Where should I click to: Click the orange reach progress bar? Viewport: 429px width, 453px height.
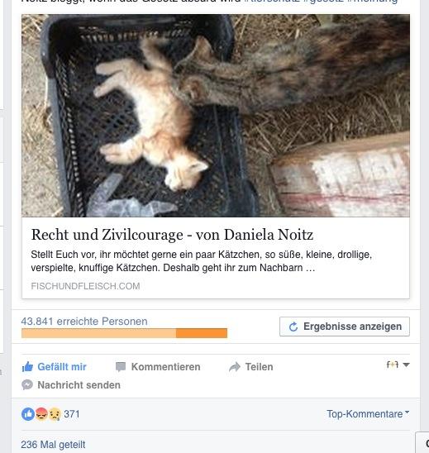[x=124, y=333]
